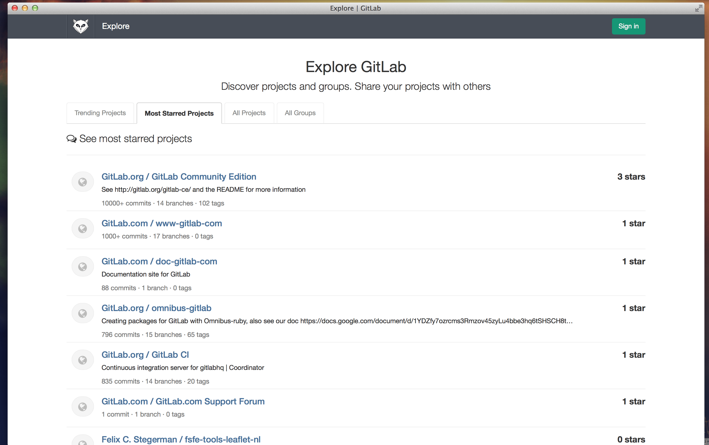Open the doc-gitlab-com project link

159,261
